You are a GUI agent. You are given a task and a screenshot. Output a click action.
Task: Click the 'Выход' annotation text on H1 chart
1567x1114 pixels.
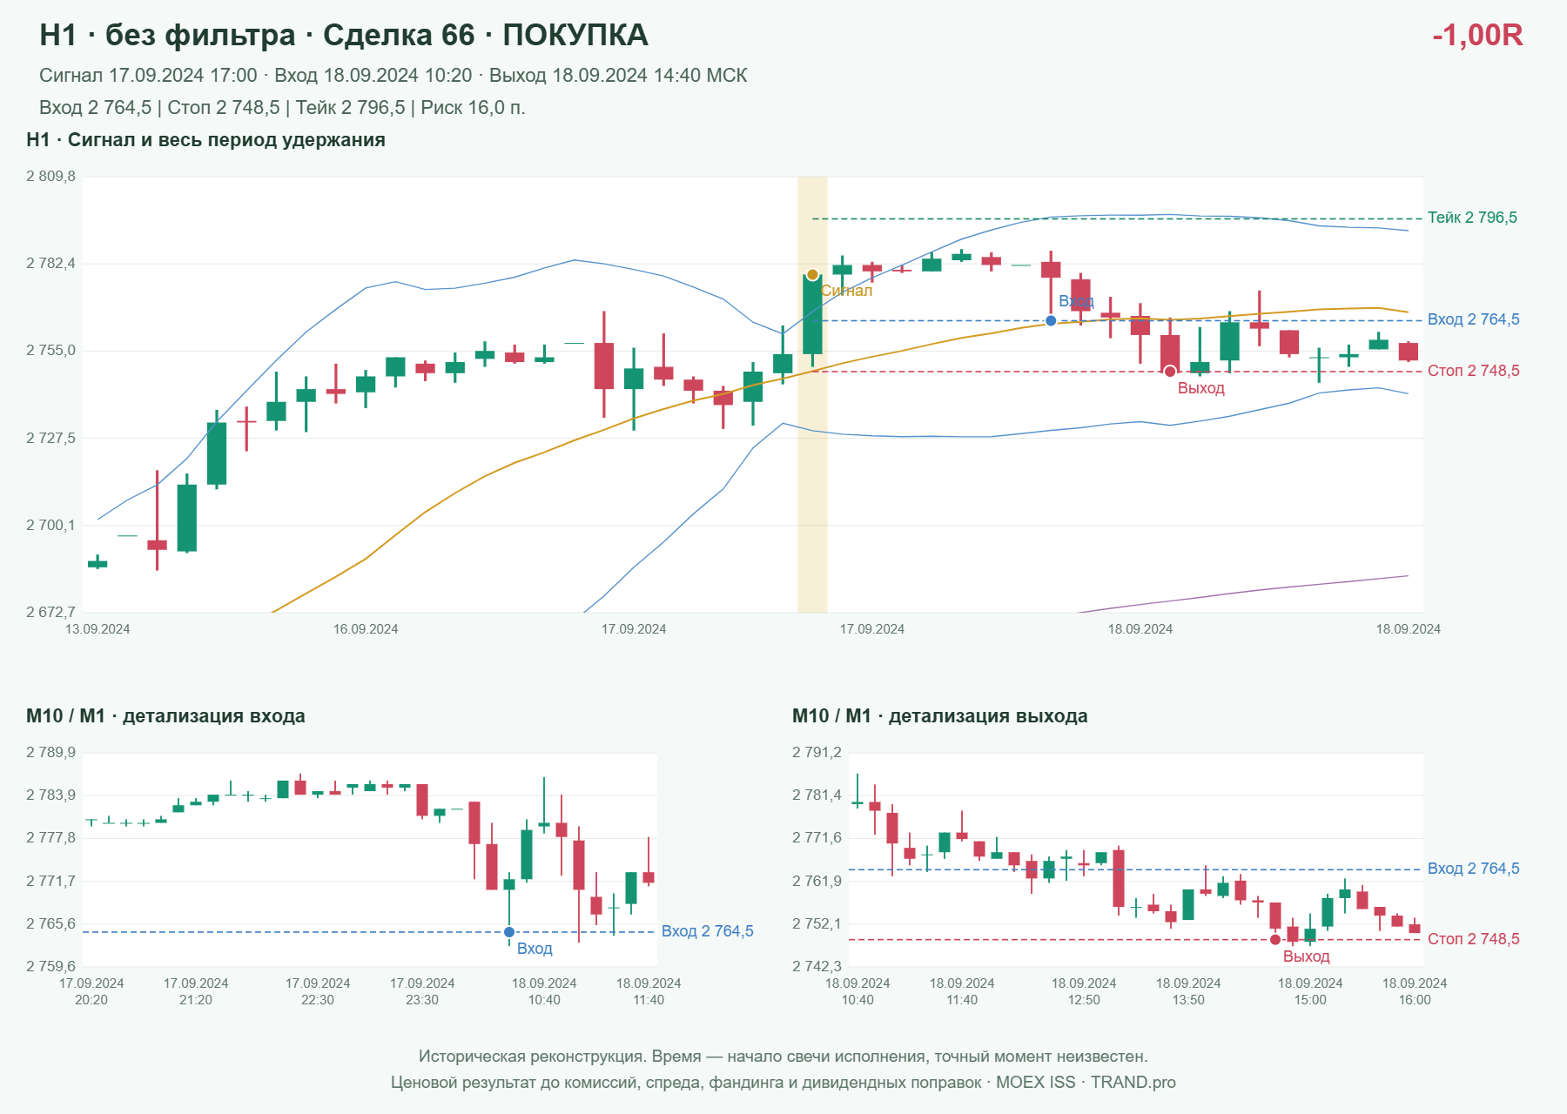click(x=1201, y=388)
